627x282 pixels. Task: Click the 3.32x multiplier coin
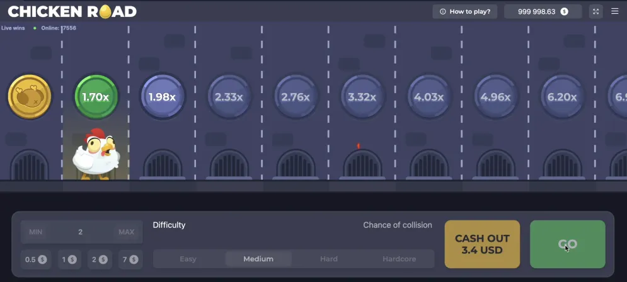(x=362, y=97)
